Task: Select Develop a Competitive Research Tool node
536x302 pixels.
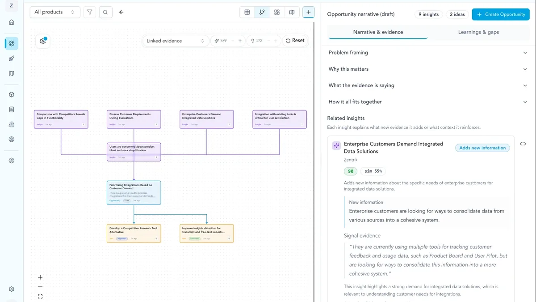Action: coord(134,234)
